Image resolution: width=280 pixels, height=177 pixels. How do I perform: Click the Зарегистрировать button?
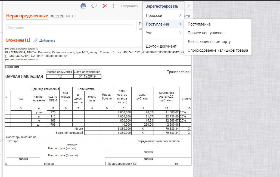(162, 6)
